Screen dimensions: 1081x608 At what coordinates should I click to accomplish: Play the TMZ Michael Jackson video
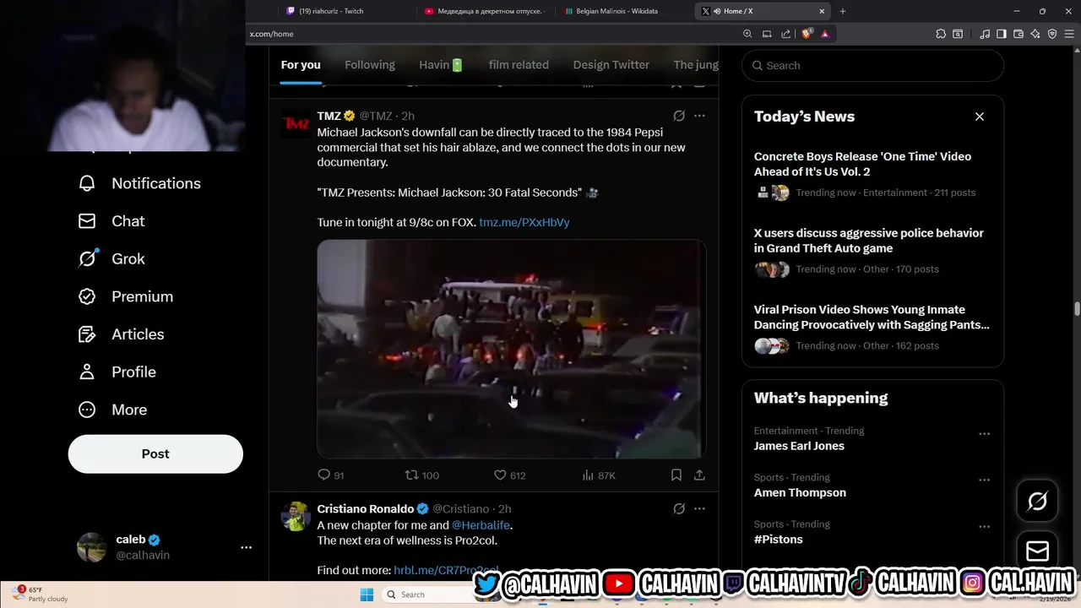pyautogui.click(x=511, y=349)
